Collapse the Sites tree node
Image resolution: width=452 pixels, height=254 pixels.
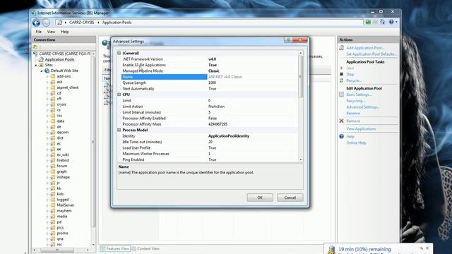pyautogui.click(x=36, y=66)
